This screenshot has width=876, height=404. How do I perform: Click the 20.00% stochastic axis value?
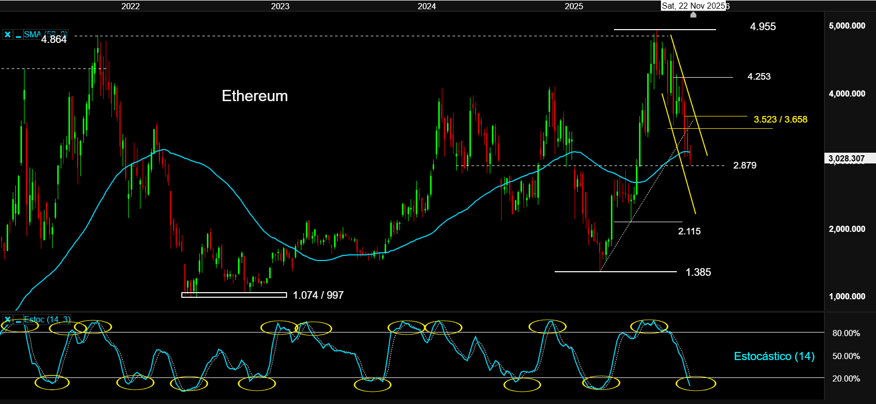(846, 378)
